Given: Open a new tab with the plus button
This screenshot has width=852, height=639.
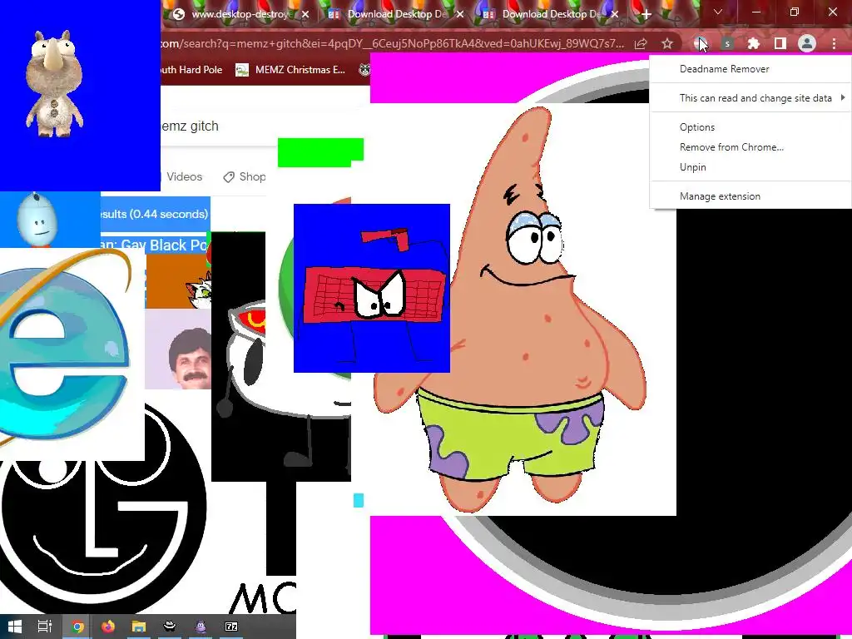Looking at the screenshot, I should point(646,15).
